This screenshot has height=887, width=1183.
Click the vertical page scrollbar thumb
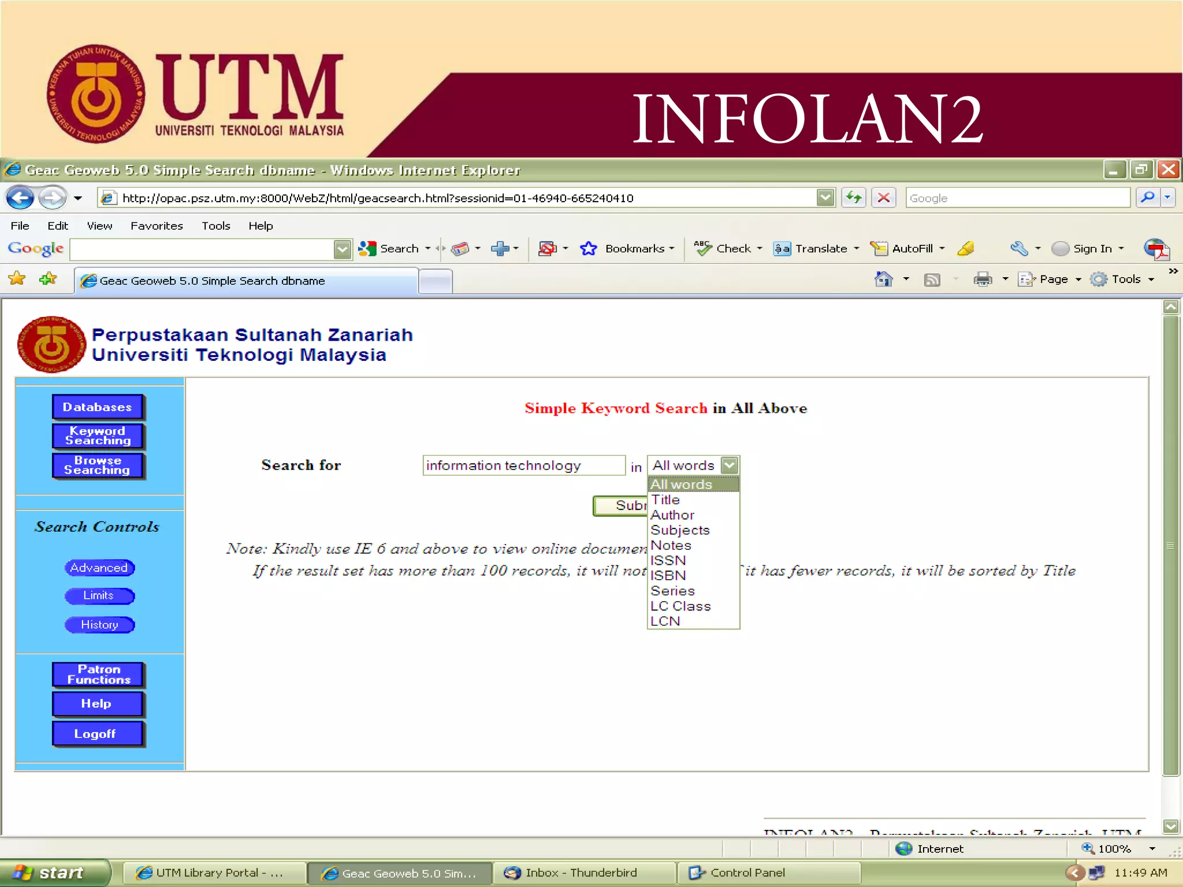coord(1171,546)
